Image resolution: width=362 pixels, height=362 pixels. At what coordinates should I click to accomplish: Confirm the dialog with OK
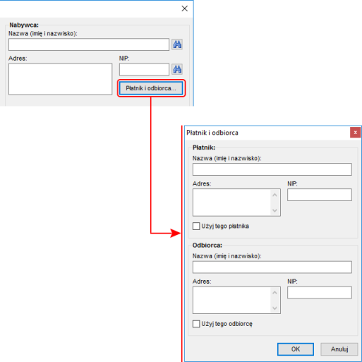tap(296, 349)
